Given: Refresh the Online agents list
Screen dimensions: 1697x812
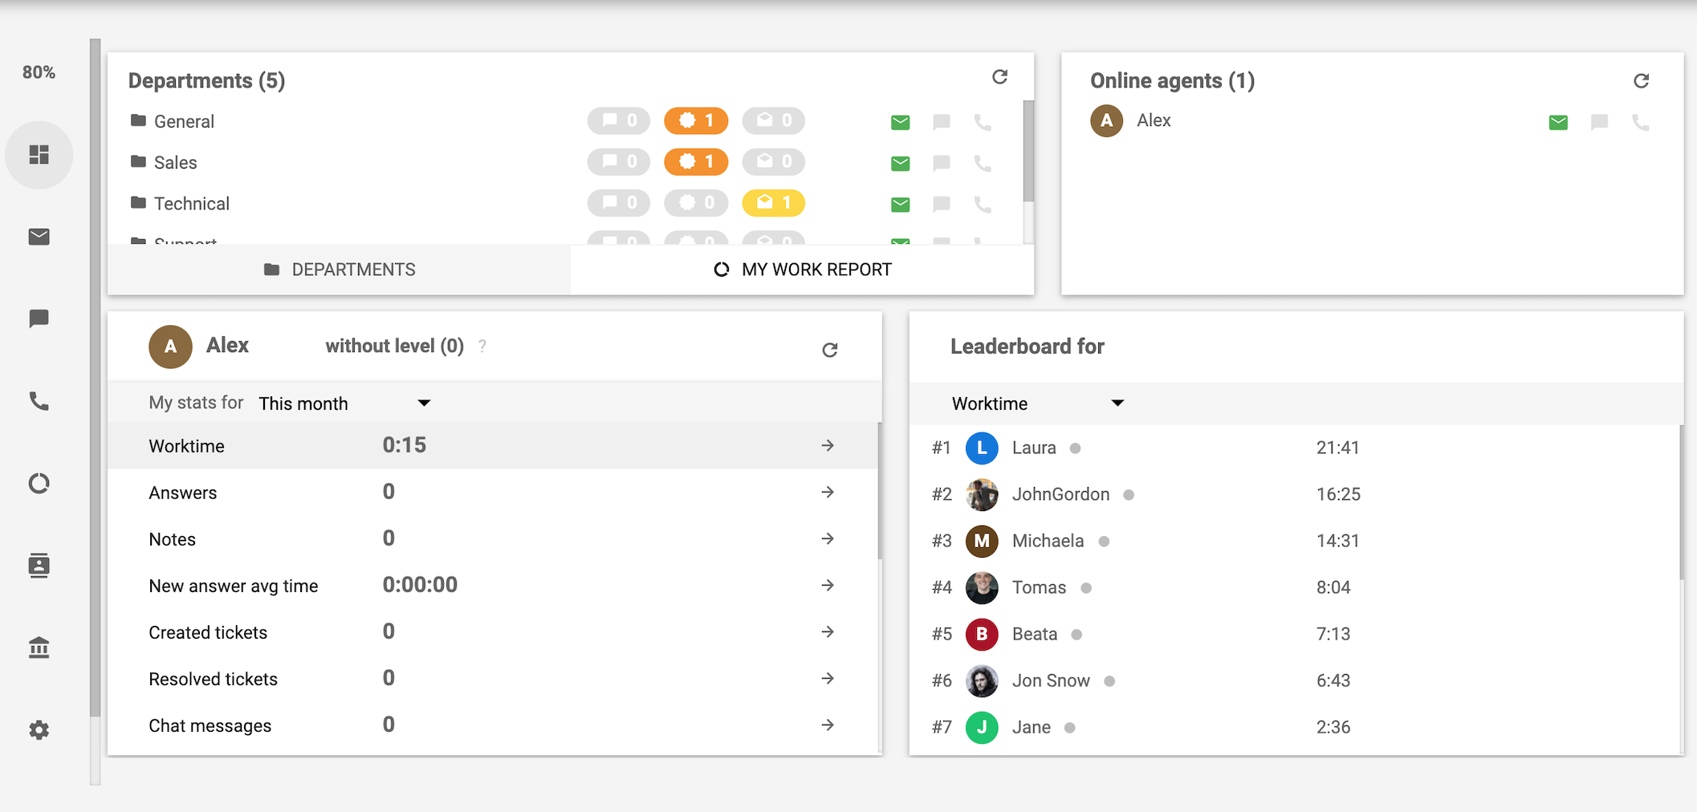Looking at the screenshot, I should [x=1642, y=80].
